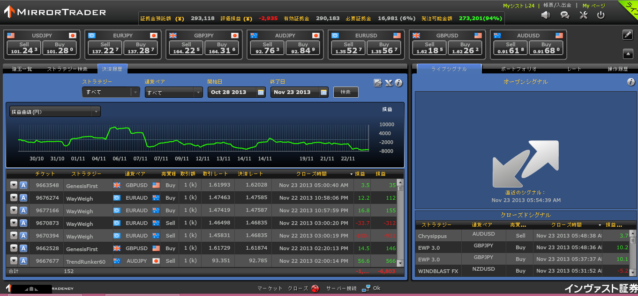Click the power logout icon
Image resolution: width=638 pixels, height=296 pixels.
coord(600,15)
